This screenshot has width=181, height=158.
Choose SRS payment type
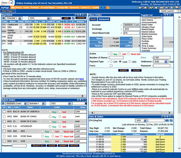pos(130,61)
